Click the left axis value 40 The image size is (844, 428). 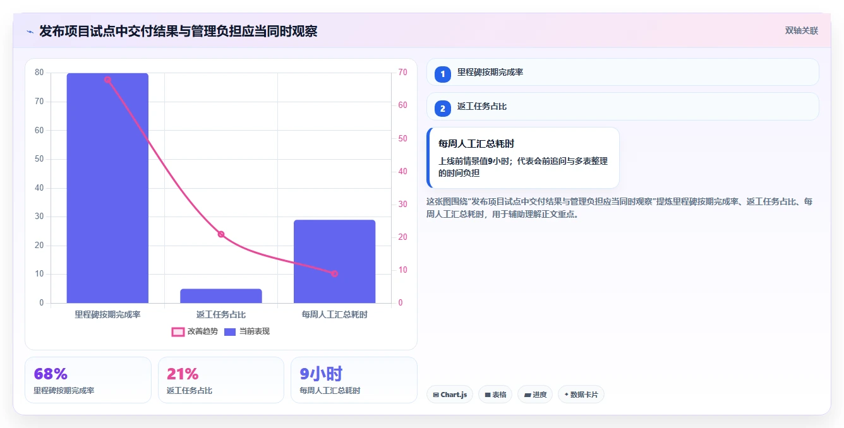[39, 187]
